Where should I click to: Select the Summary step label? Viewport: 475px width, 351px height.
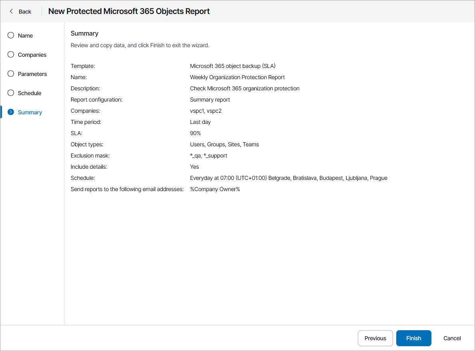tap(30, 112)
